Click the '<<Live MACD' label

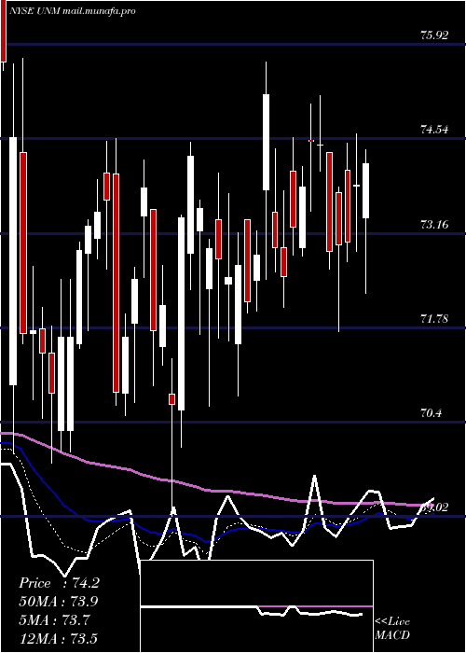click(x=392, y=628)
